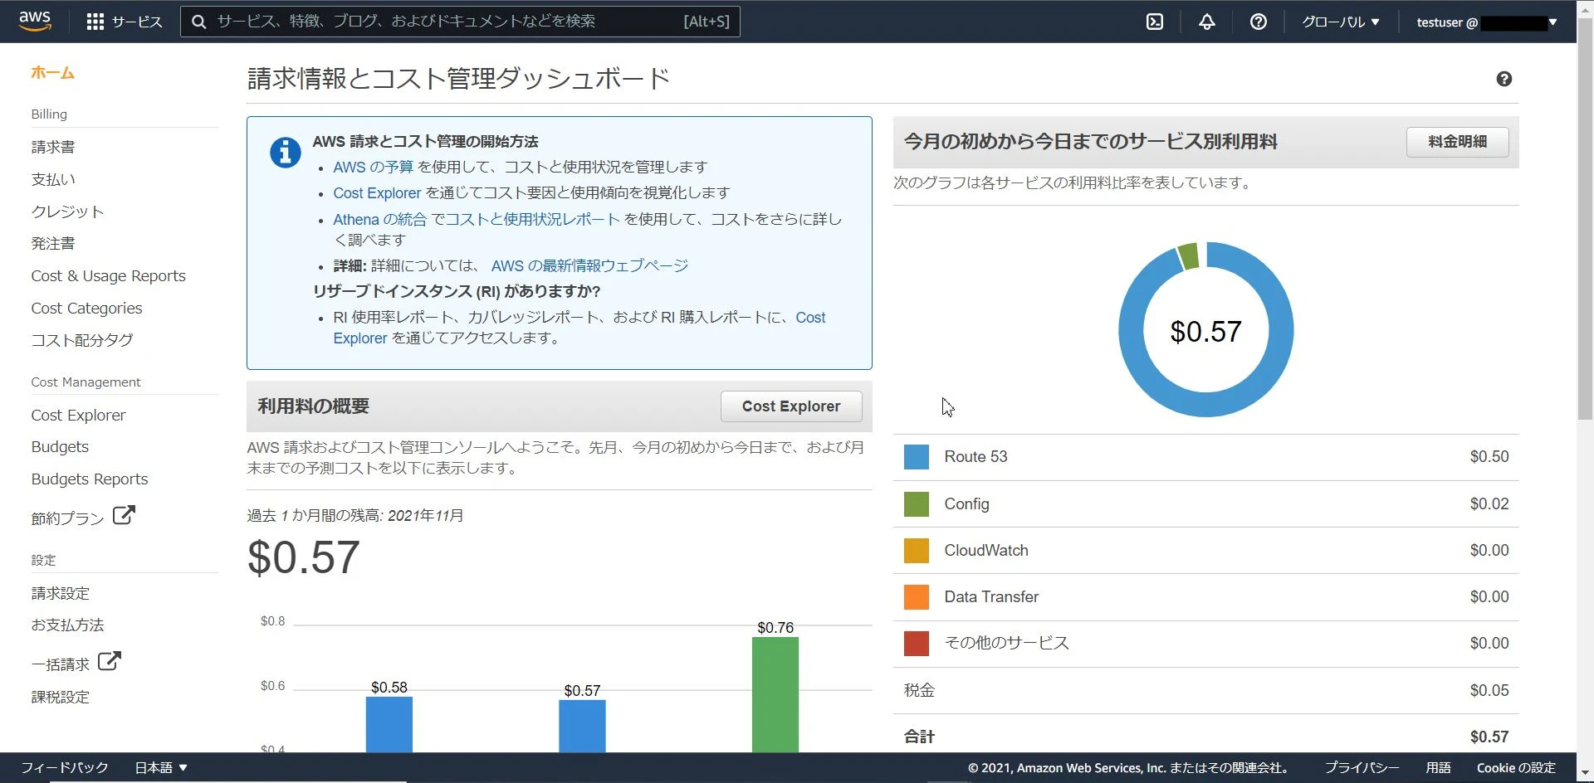Click the フィードバック footer link
This screenshot has width=1594, height=783.
tap(65, 768)
